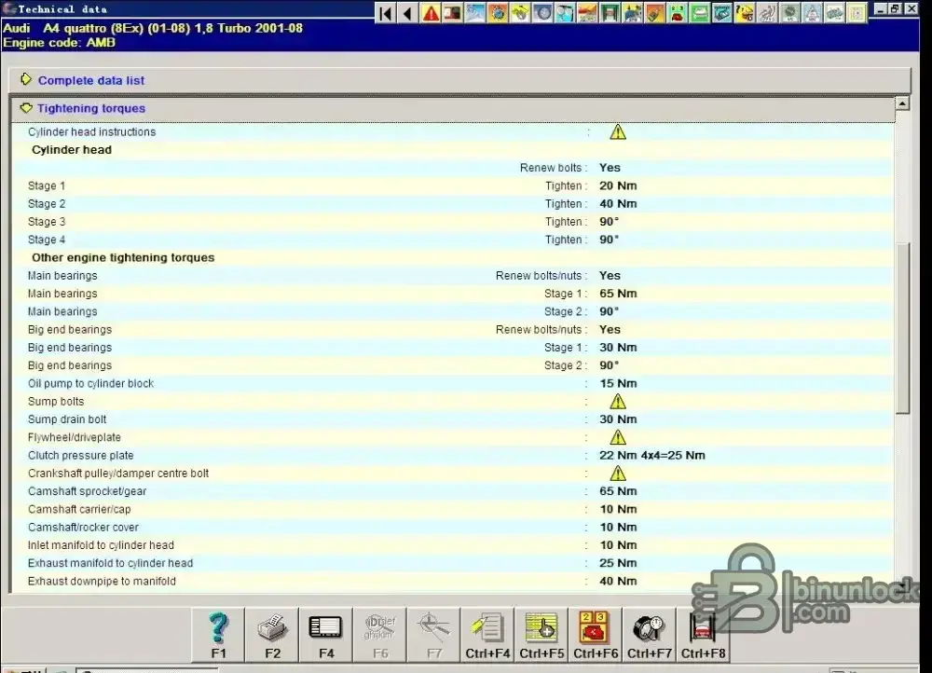The width and height of the screenshot is (932, 673).
Task: Open Crankshaft pulley/damper centre bolt warning
Action: click(618, 474)
